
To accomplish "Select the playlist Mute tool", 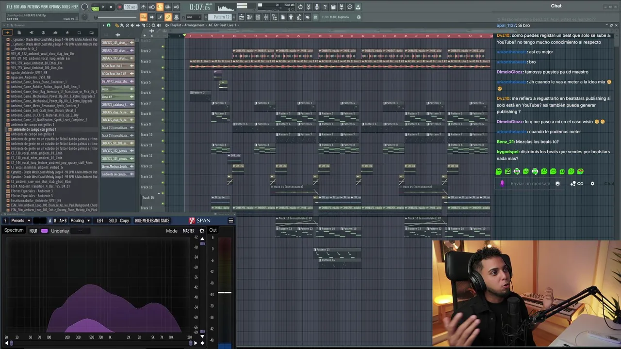I will pyautogui.click(x=132, y=25).
